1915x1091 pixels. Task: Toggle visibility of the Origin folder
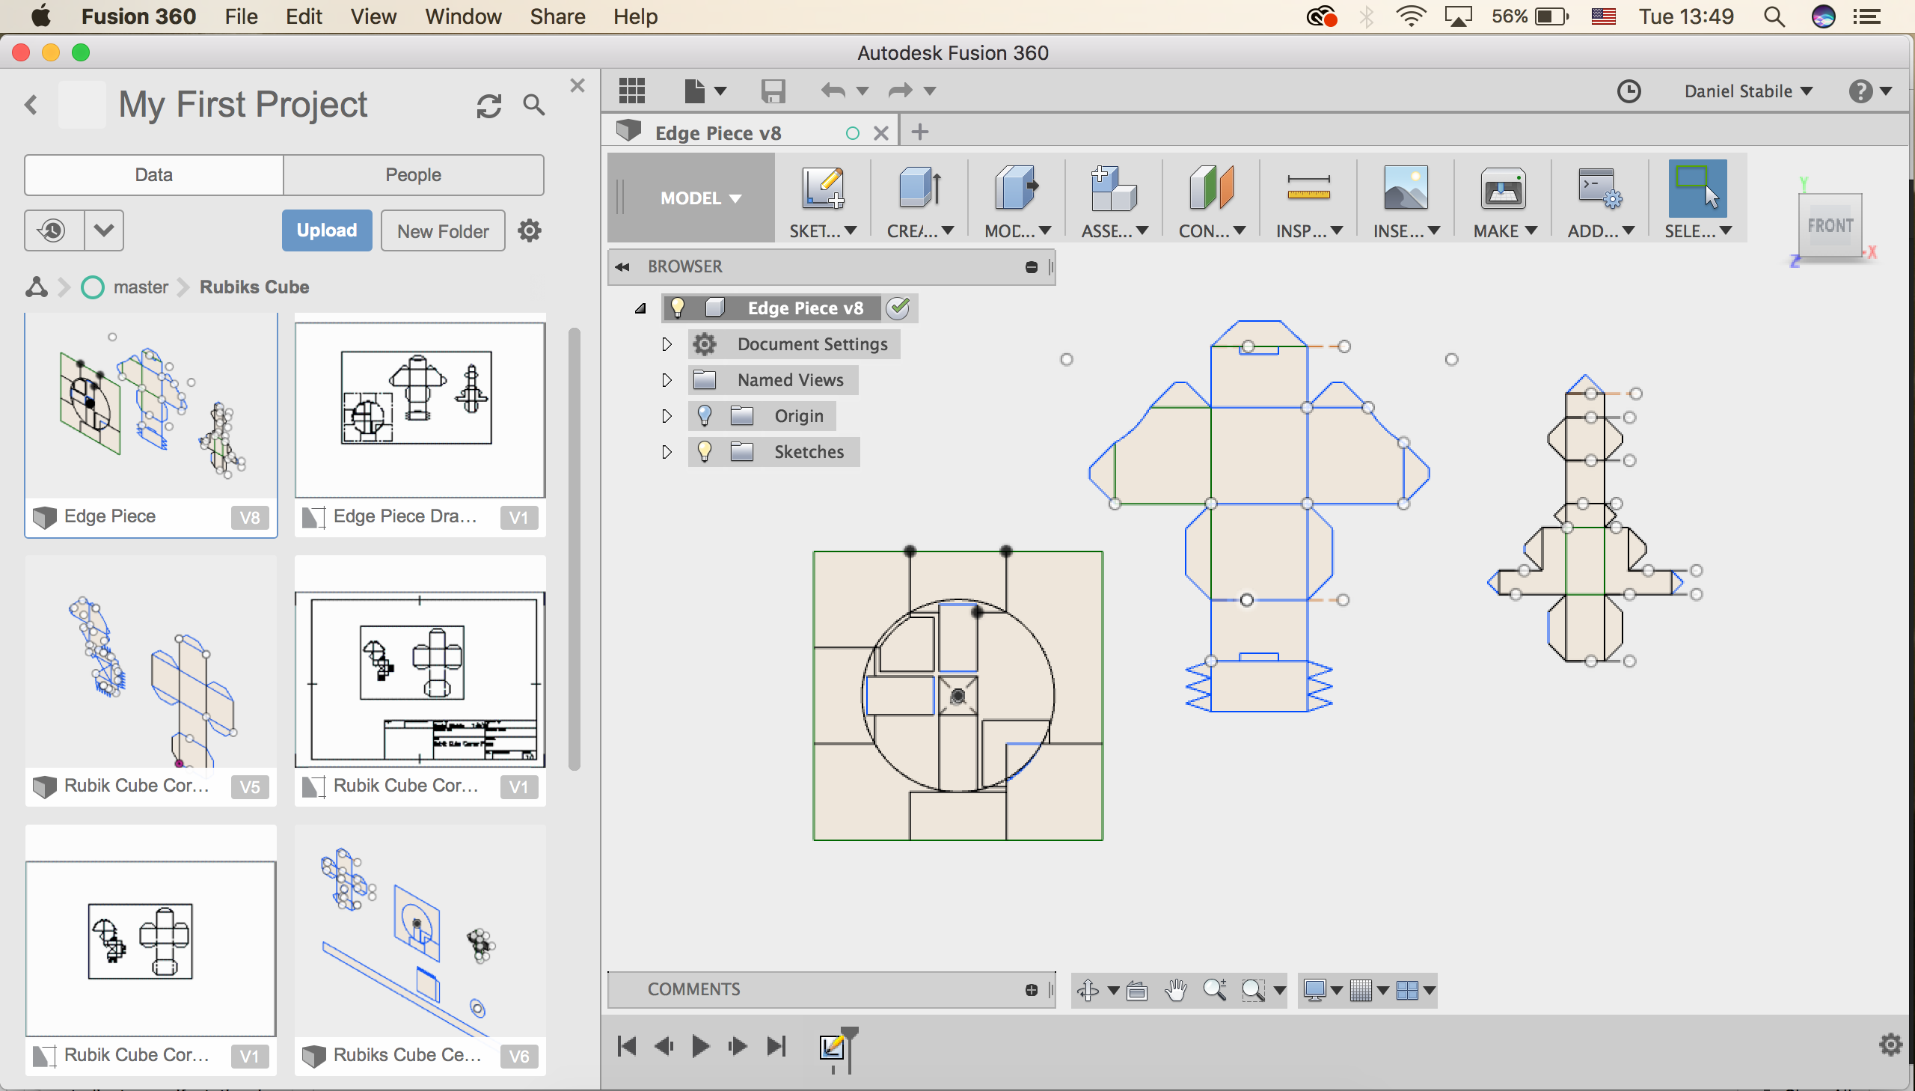(705, 416)
